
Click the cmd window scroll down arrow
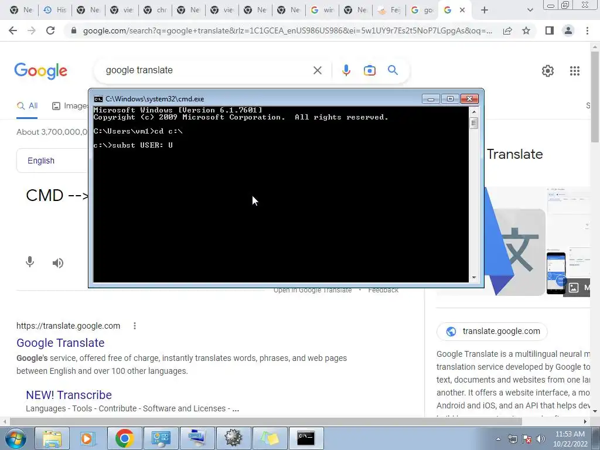coord(473,278)
